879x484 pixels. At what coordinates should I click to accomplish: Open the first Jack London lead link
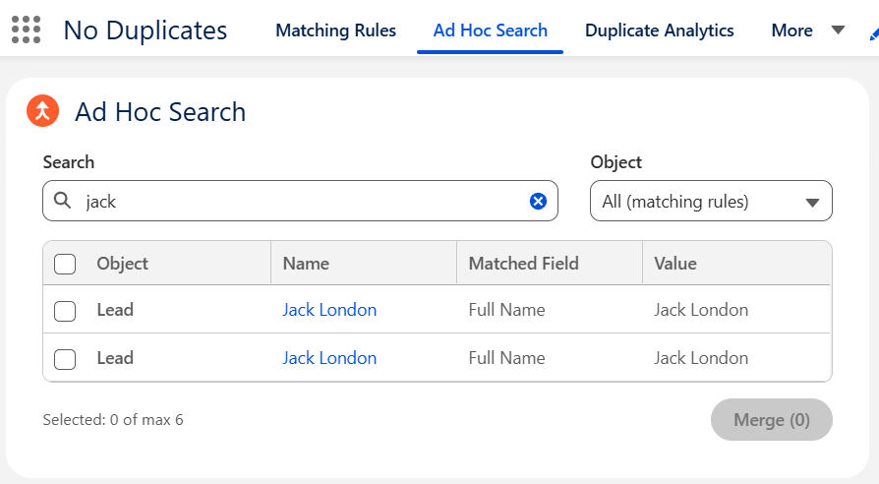(329, 310)
